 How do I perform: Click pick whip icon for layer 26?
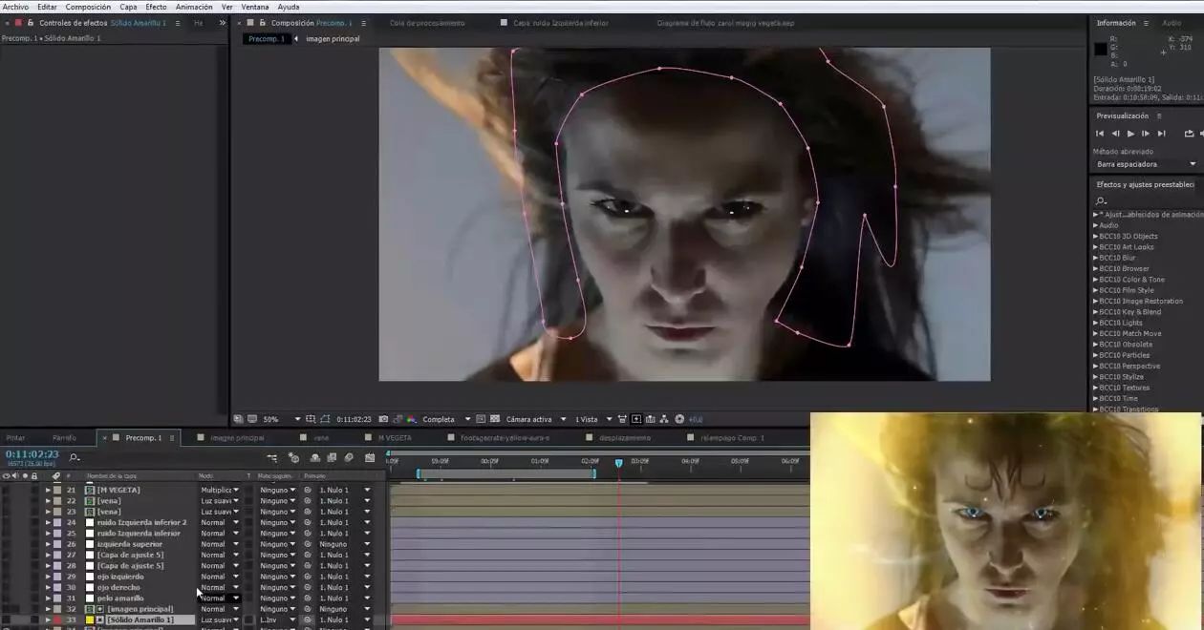[308, 544]
